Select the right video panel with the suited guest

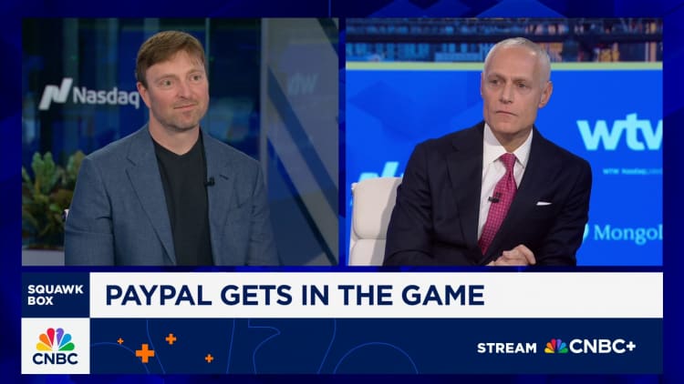point(504,142)
